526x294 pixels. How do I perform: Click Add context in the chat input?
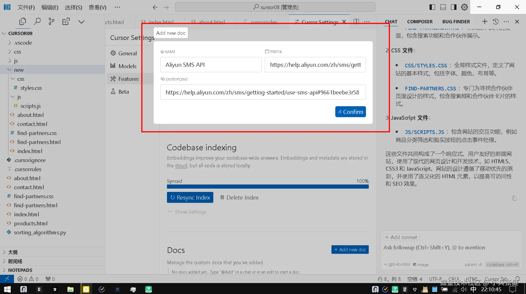(x=401, y=237)
